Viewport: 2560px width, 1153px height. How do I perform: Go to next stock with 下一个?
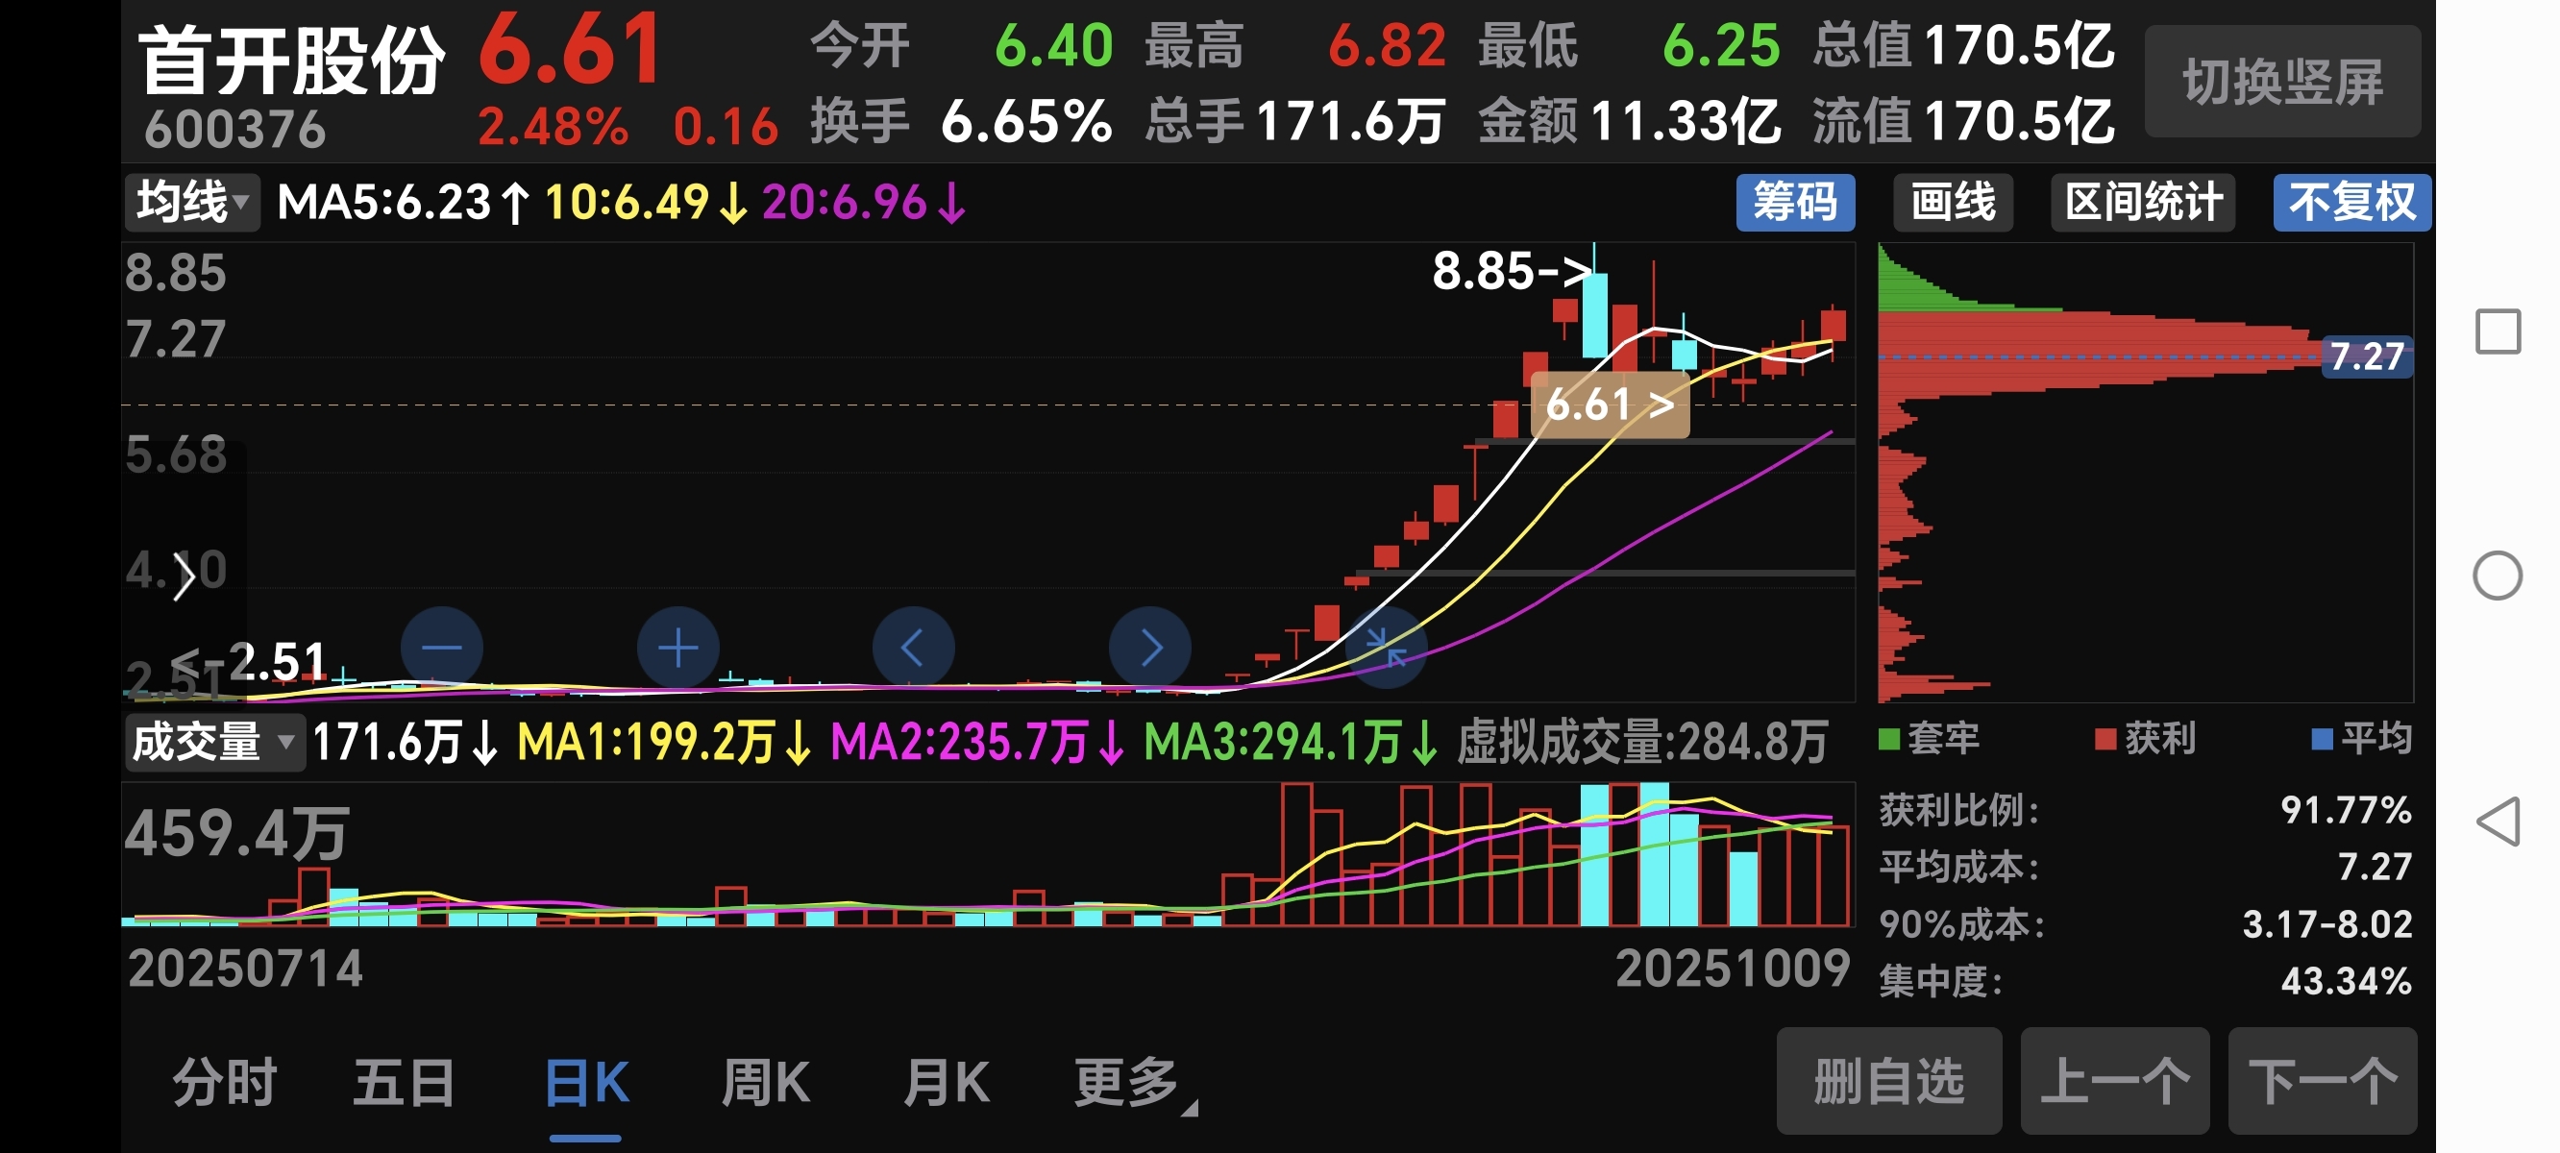2322,1082
